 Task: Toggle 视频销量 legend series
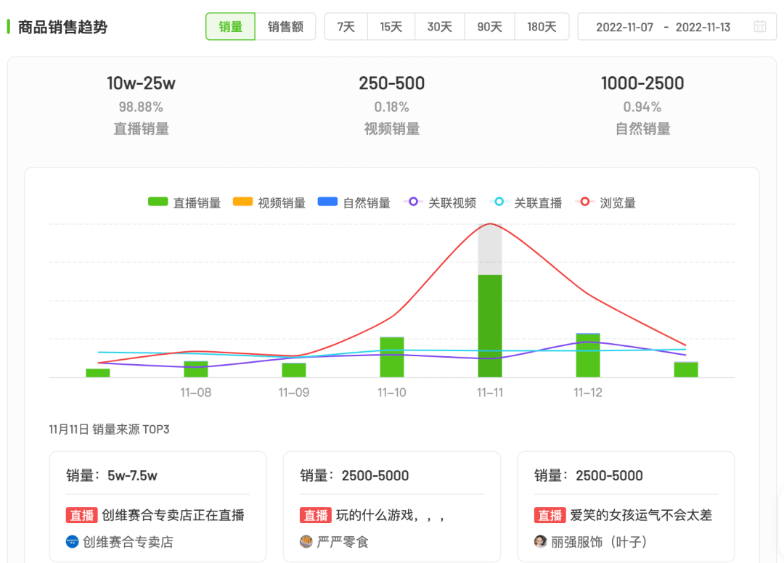click(269, 203)
